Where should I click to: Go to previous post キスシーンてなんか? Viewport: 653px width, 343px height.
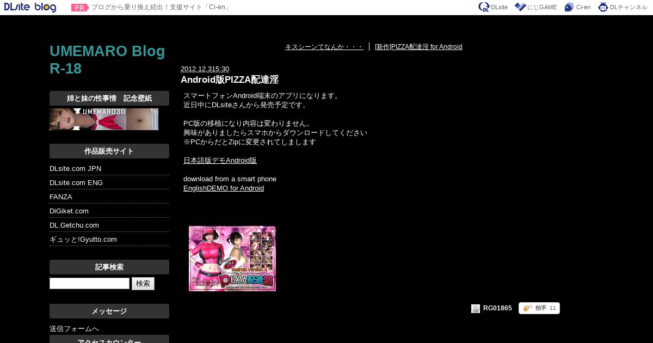pos(324,47)
